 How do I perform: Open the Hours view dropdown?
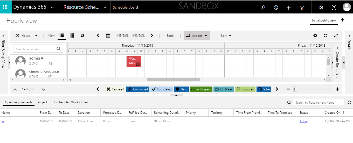pos(27,35)
